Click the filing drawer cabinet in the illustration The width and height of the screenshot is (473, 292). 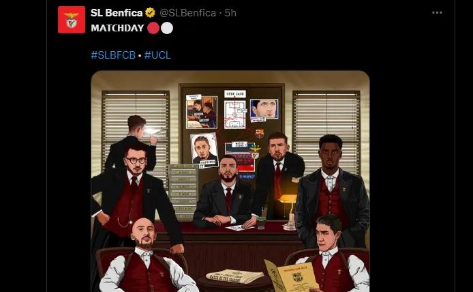(x=183, y=188)
